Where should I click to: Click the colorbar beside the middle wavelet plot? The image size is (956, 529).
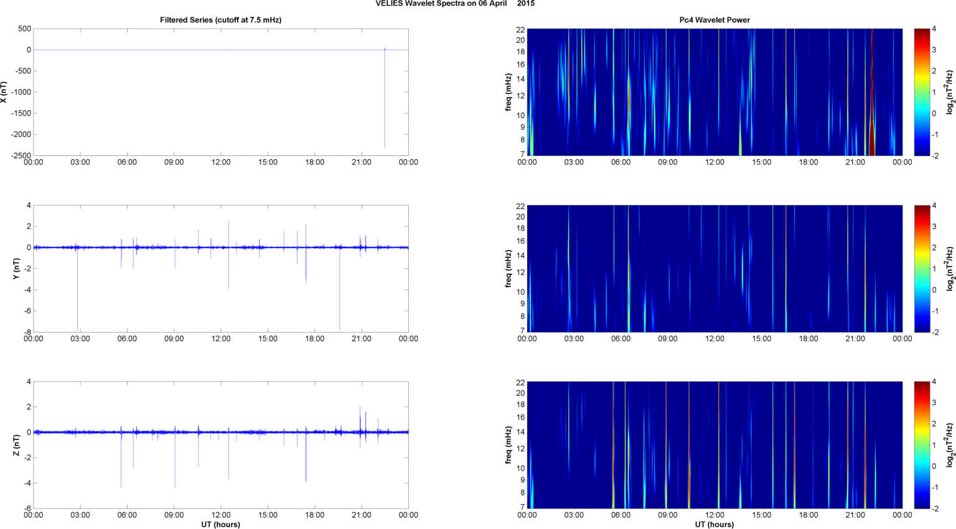click(922, 269)
